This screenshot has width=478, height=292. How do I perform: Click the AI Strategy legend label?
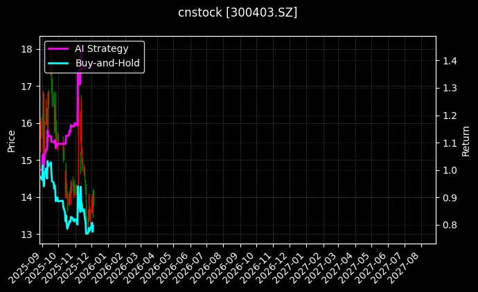[x=101, y=48]
